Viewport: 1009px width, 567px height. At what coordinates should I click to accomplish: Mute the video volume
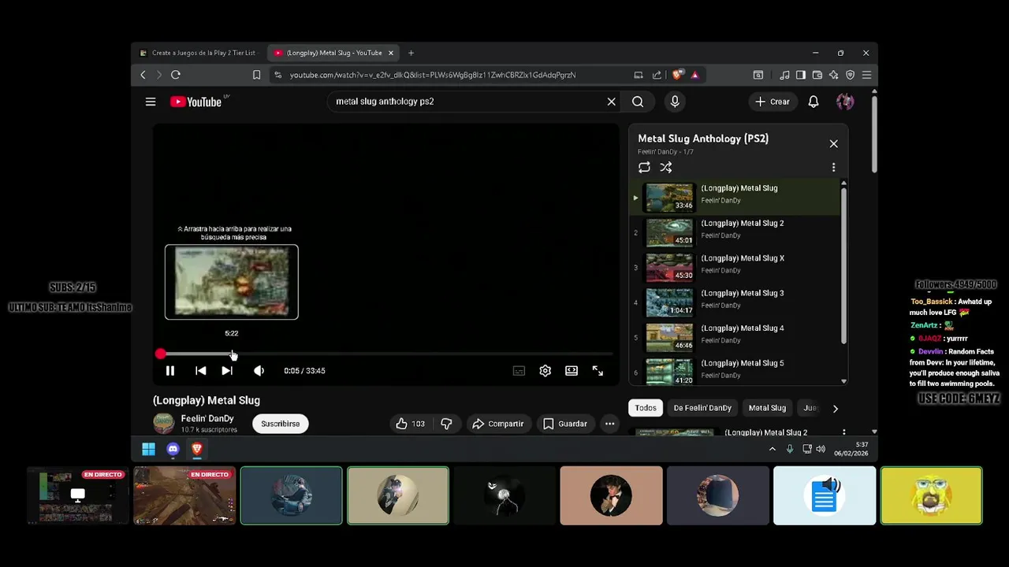click(x=259, y=371)
